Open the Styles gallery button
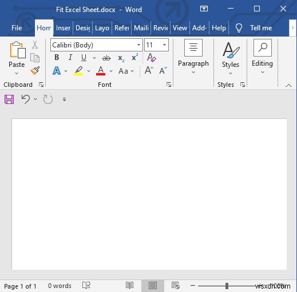Viewport: 297px width, 292px height. pyautogui.click(x=231, y=58)
